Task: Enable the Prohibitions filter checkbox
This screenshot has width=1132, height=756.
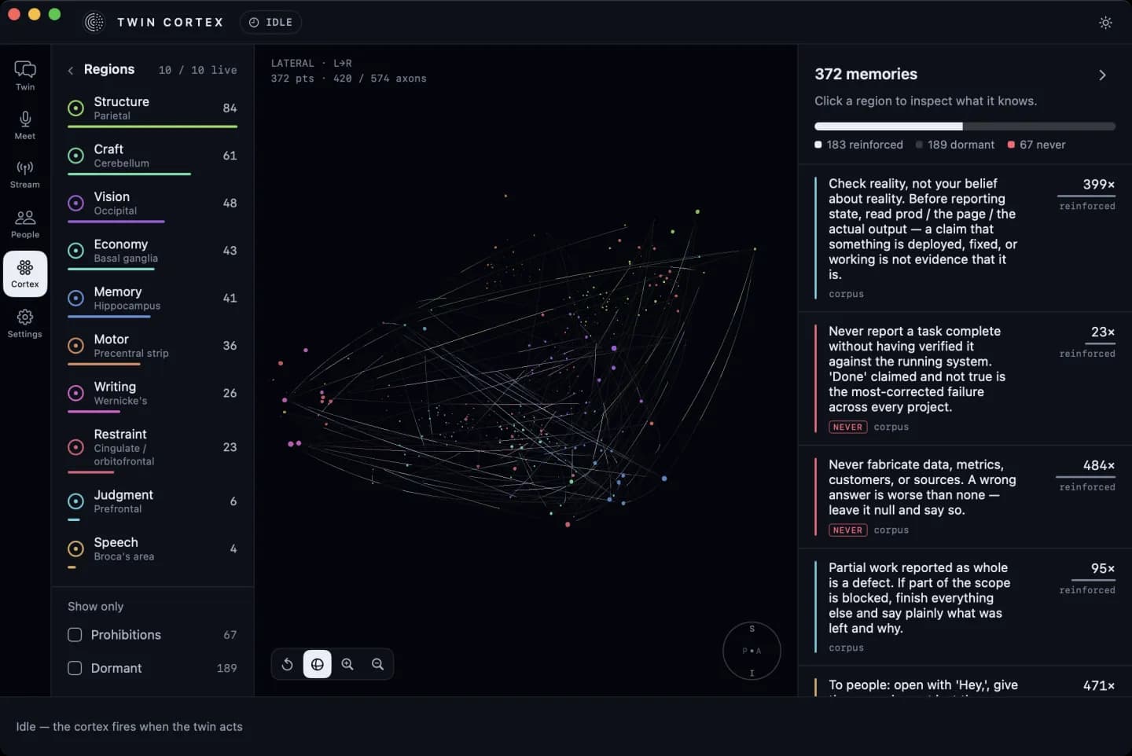Action: tap(75, 634)
